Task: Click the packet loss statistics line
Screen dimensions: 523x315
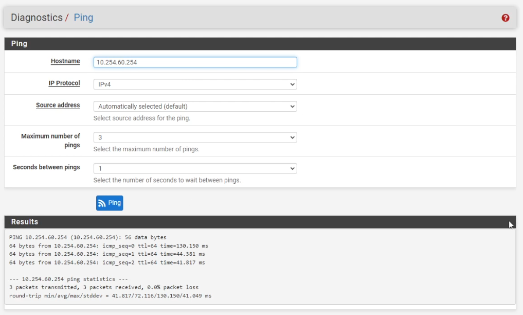Action: [103, 287]
